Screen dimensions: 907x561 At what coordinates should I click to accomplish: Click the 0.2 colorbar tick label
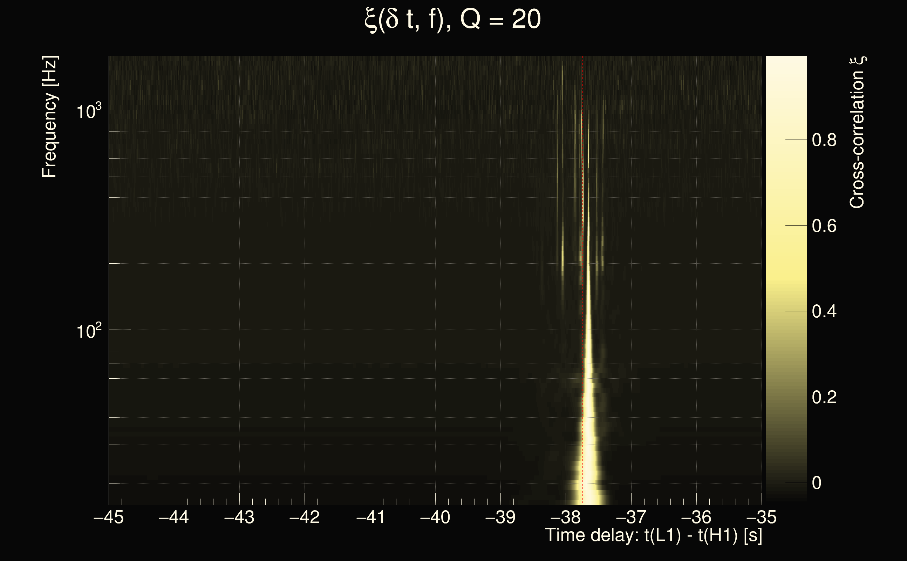[824, 397]
